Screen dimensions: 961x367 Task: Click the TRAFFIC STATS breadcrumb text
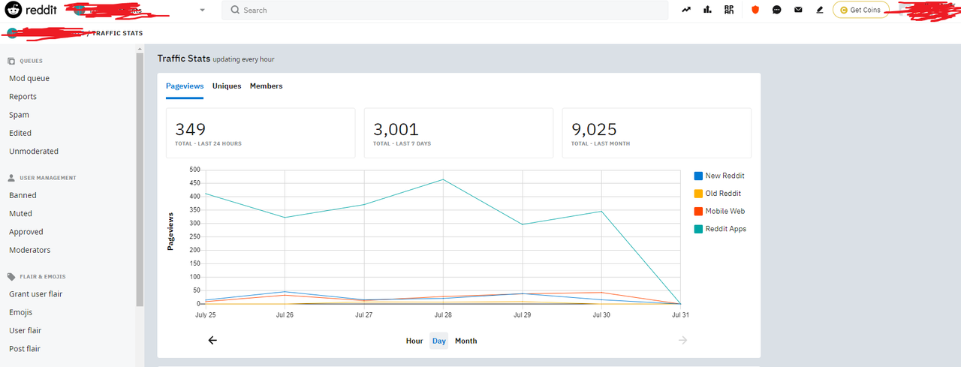coord(118,33)
